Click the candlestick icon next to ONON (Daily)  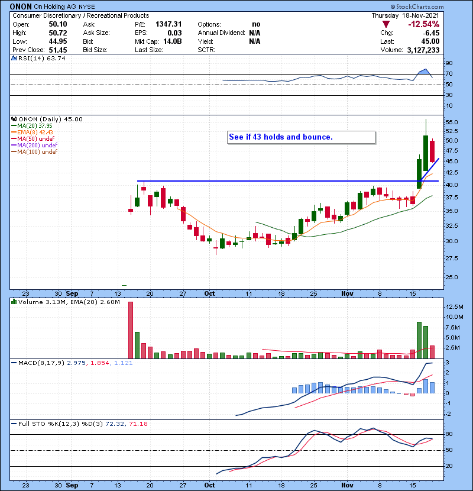pyautogui.click(x=14, y=119)
